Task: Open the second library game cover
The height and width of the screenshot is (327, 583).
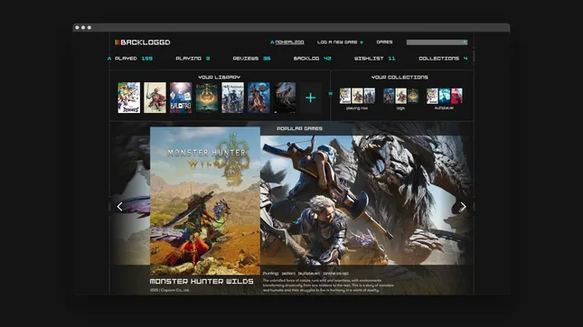Action: [155, 98]
